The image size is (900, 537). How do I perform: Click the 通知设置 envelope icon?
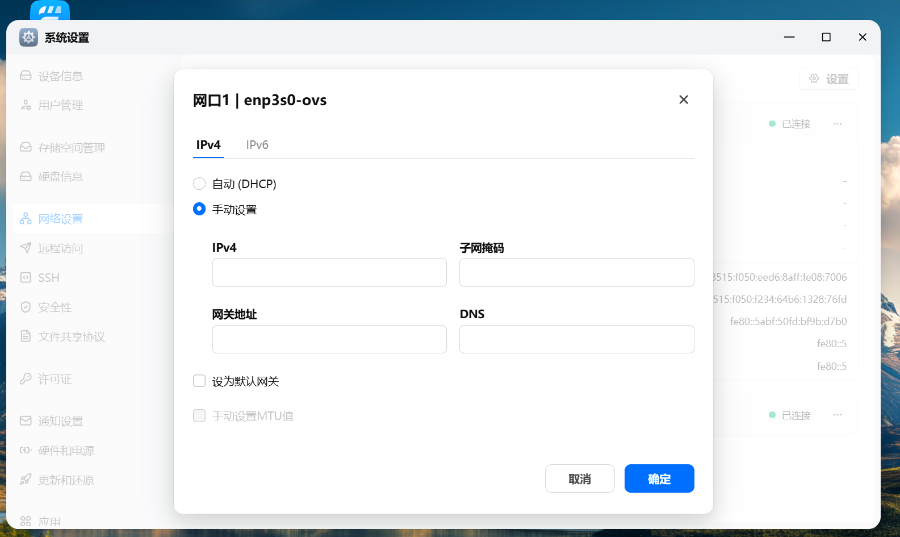click(x=26, y=421)
